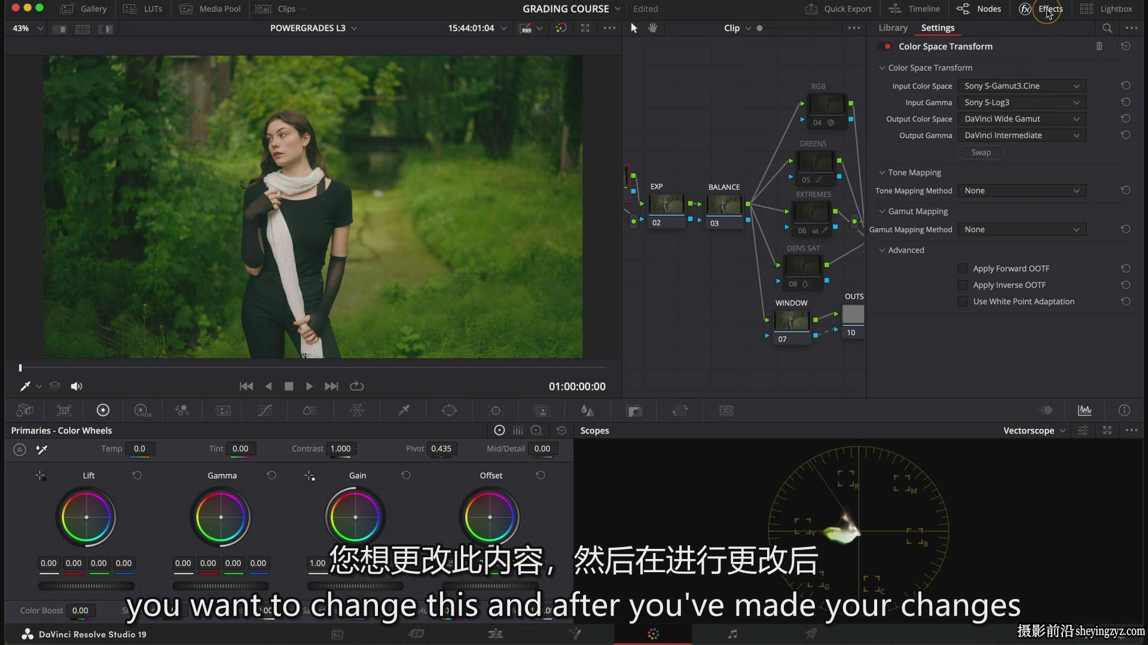This screenshot has height=645, width=1148.
Task: Open the Gamut Mapping Method dropdown
Action: coord(1021,229)
